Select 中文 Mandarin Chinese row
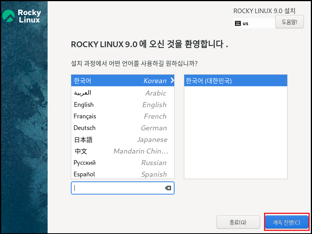The height and width of the screenshot is (234, 312). (x=123, y=151)
